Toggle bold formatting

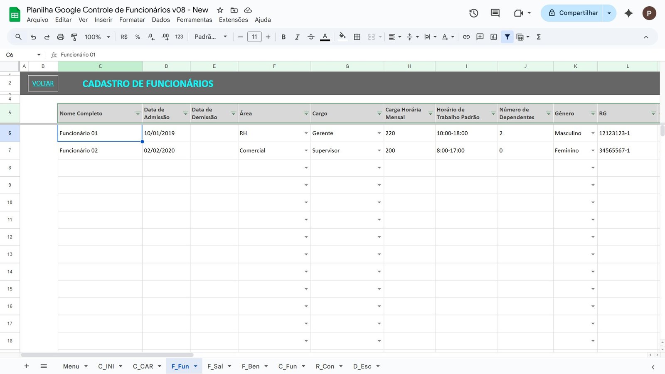point(283,37)
